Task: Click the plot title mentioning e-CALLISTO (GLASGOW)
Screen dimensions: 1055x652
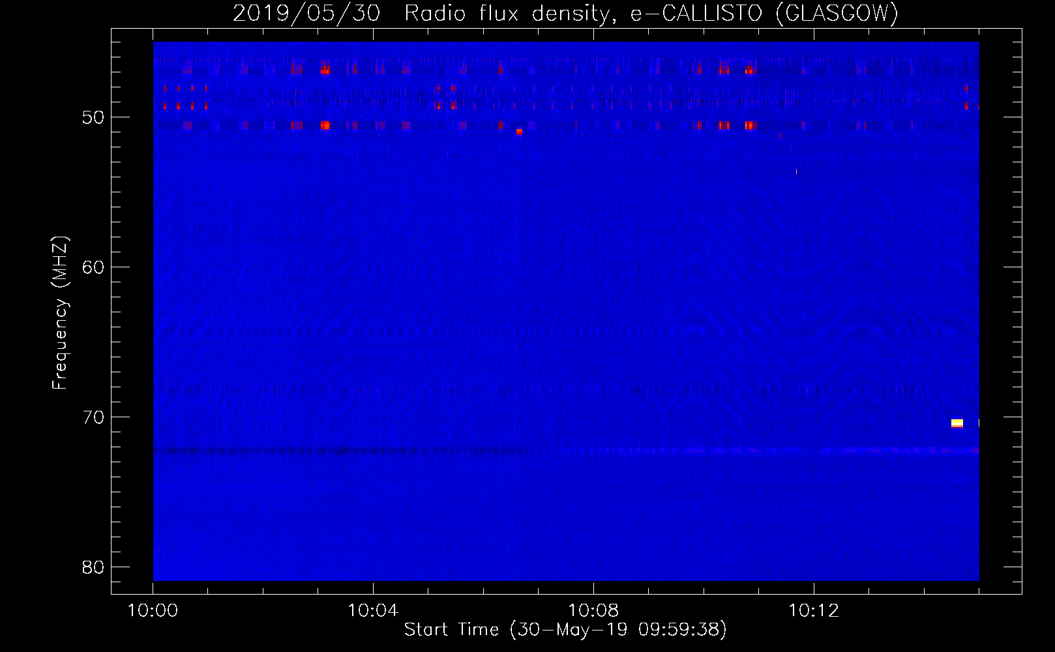Action: click(565, 13)
